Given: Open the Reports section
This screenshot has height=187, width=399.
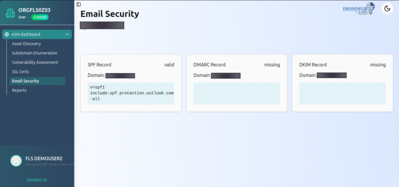Looking at the screenshot, I should pos(19,91).
